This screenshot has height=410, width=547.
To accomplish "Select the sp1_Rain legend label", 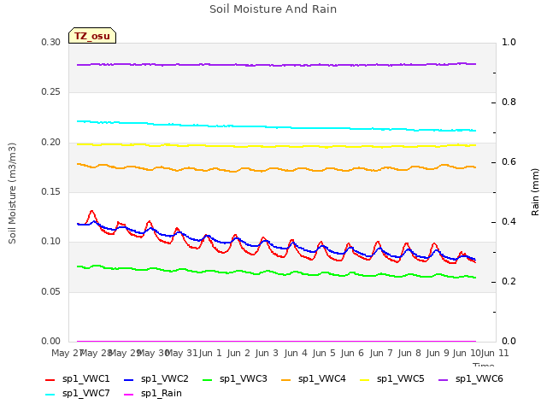I will pyautogui.click(x=162, y=394).
